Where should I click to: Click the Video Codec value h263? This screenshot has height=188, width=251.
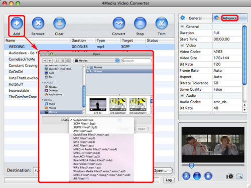(218, 52)
